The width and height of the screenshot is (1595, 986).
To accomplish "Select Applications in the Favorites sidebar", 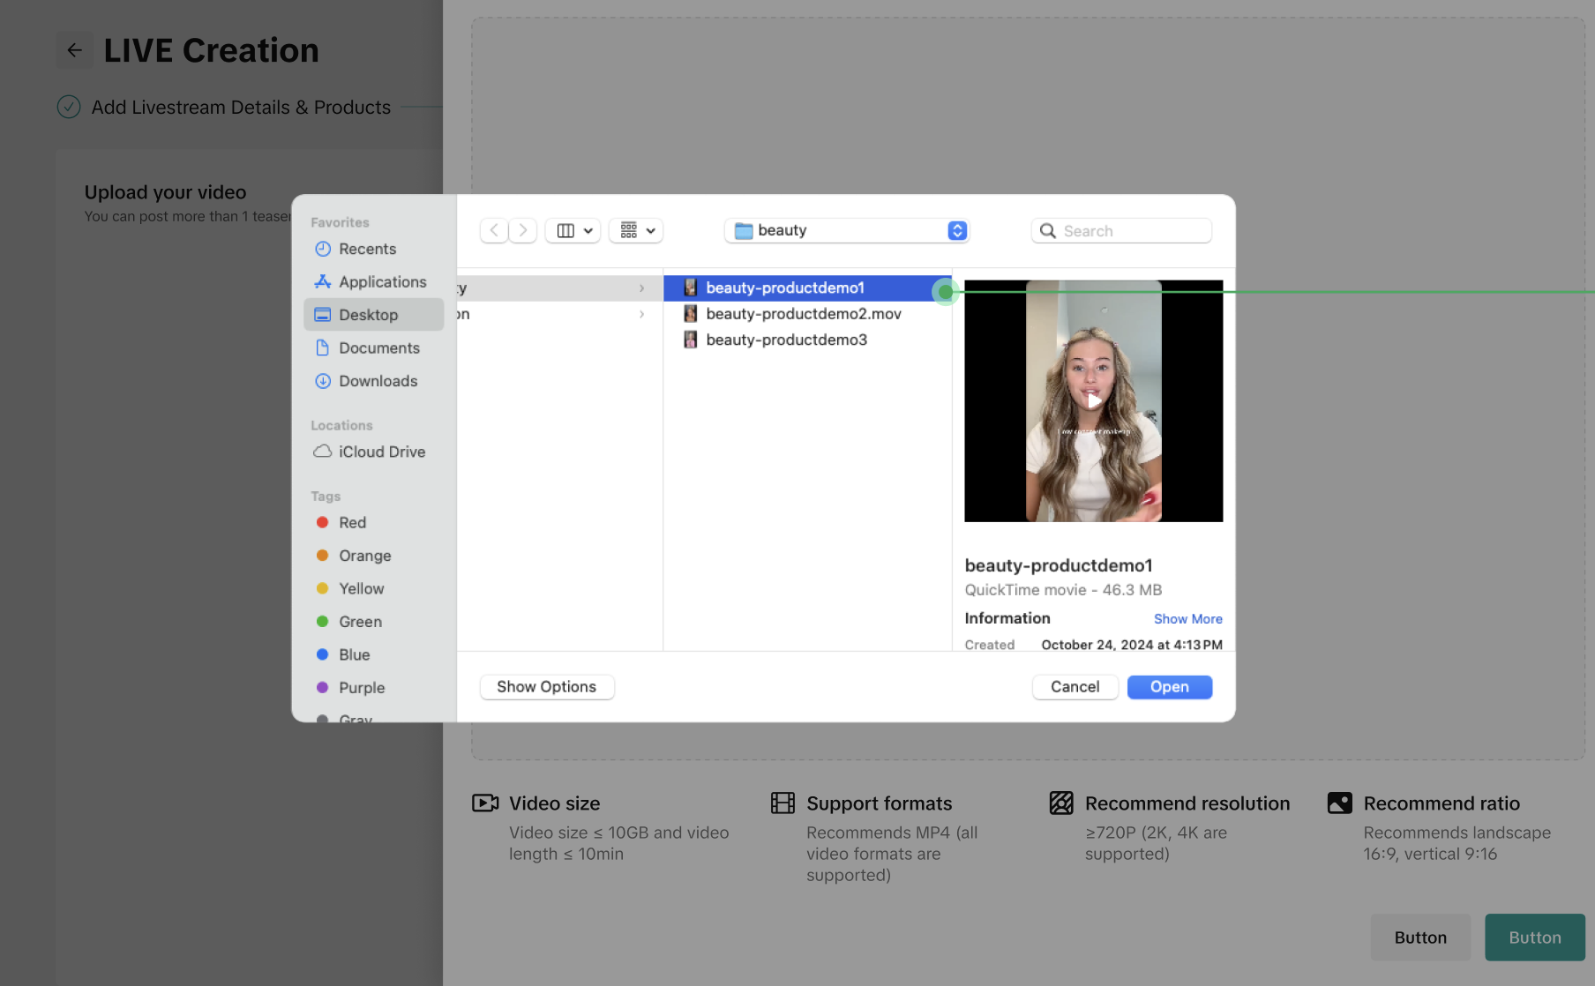I will tap(382, 282).
